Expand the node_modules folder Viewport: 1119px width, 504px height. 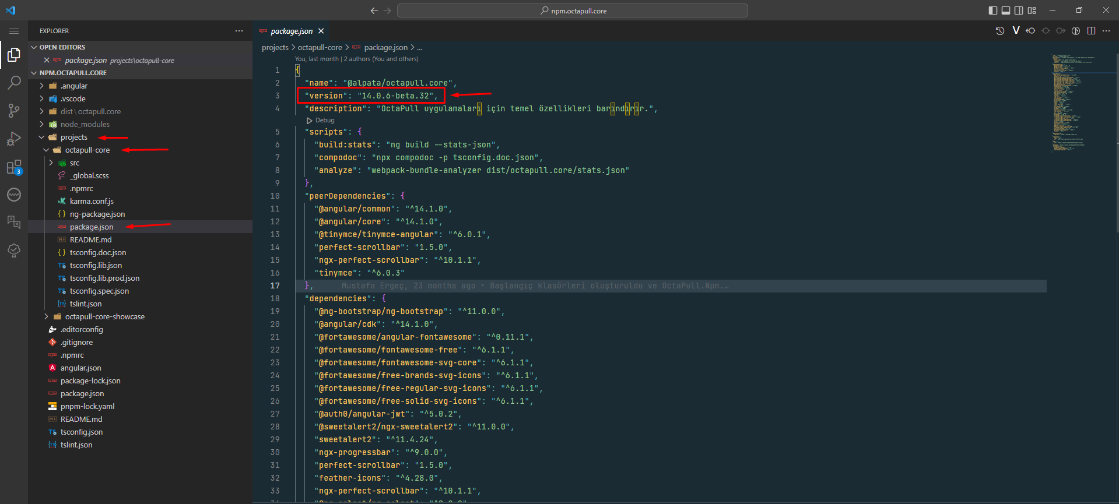(85, 124)
